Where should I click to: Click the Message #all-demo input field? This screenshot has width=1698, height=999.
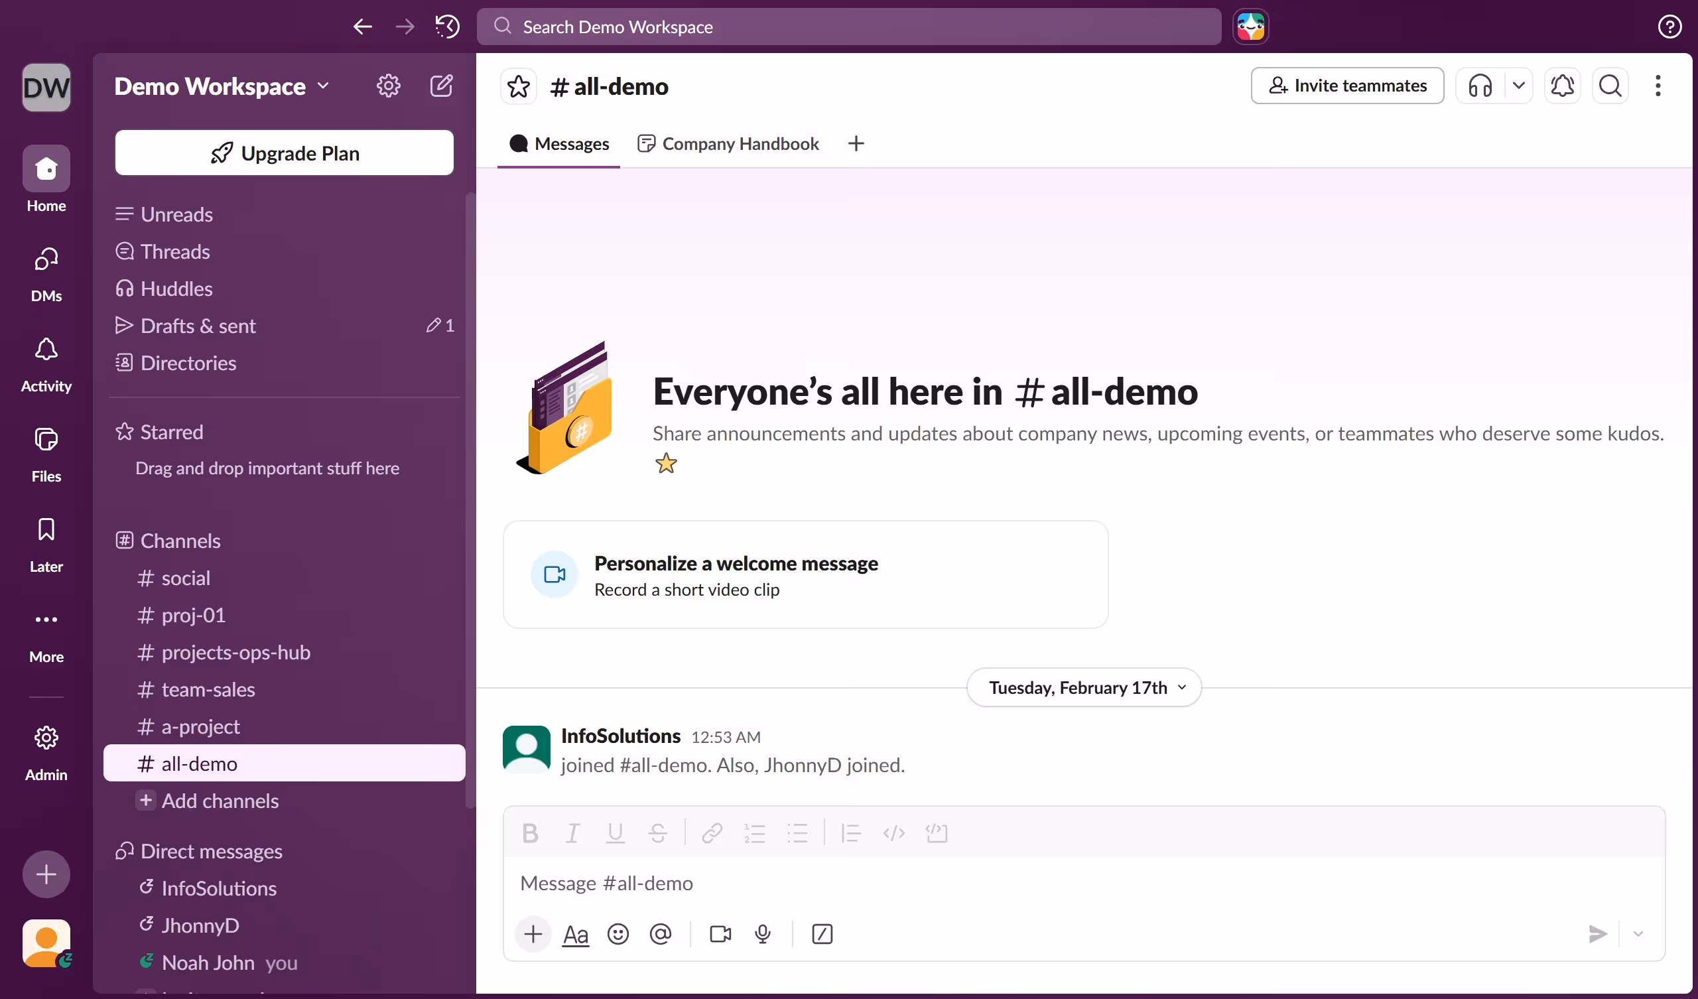(x=1084, y=883)
